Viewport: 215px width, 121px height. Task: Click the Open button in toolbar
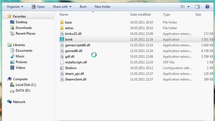[x=38, y=7]
